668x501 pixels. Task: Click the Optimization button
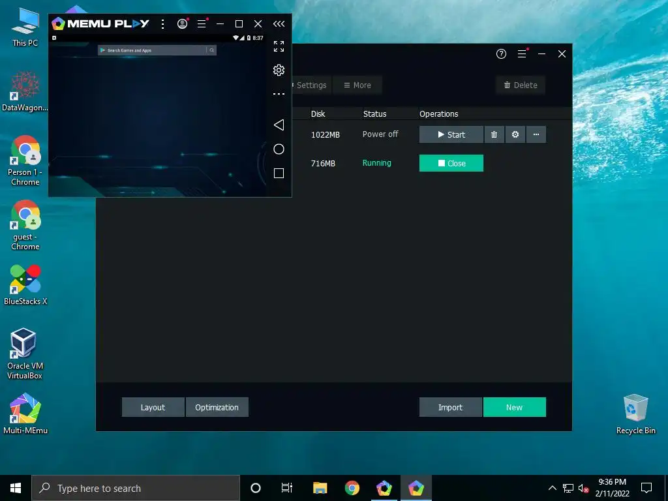217,407
